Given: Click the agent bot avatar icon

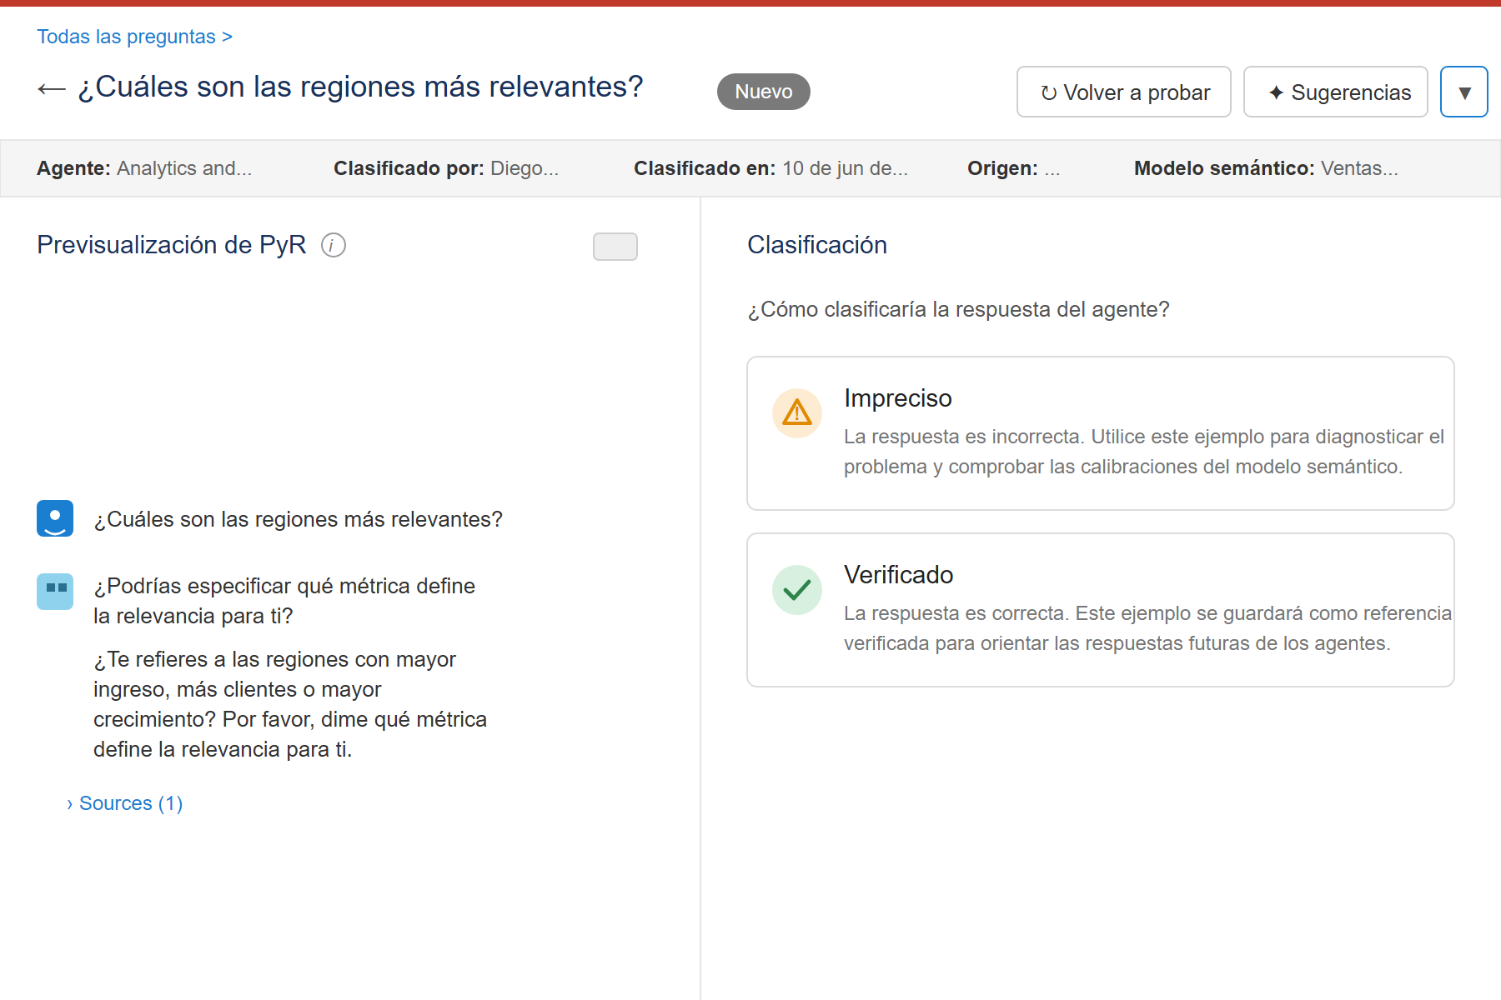Looking at the screenshot, I should [x=55, y=592].
